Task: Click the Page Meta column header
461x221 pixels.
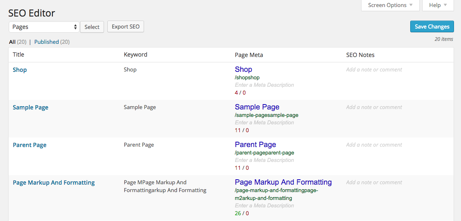Action: (x=249, y=55)
